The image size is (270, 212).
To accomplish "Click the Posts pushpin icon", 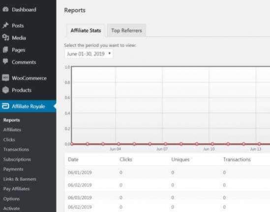I will (5, 26).
